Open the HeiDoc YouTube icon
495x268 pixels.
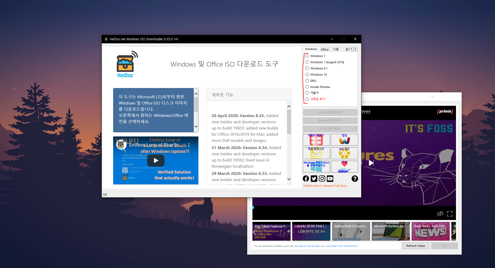tap(330, 178)
